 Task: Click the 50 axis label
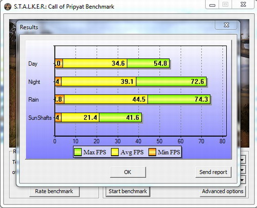pos(159,141)
